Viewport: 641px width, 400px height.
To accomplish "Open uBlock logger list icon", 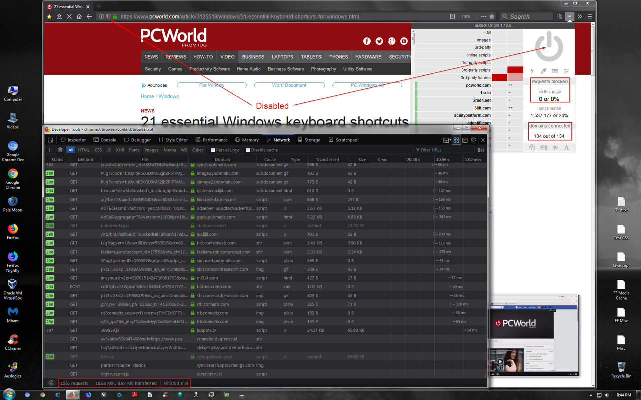I will [555, 71].
